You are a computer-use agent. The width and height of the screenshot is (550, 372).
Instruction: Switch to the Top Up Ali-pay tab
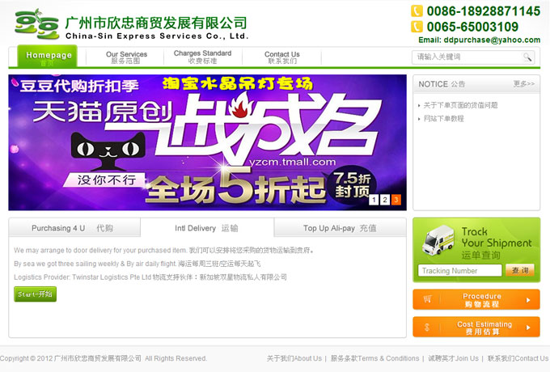tap(340, 228)
